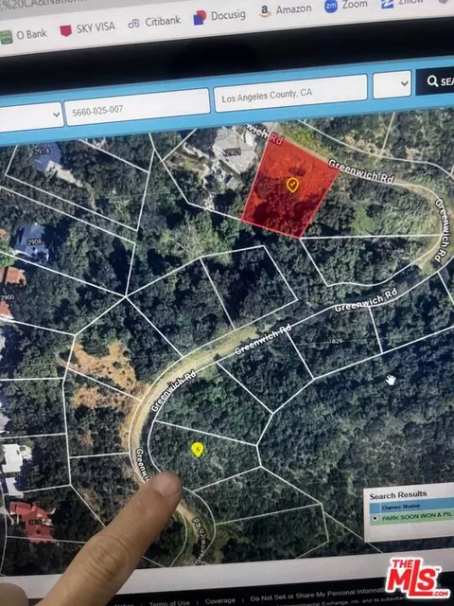Expand the dropdown next to the Search button

coord(392,84)
